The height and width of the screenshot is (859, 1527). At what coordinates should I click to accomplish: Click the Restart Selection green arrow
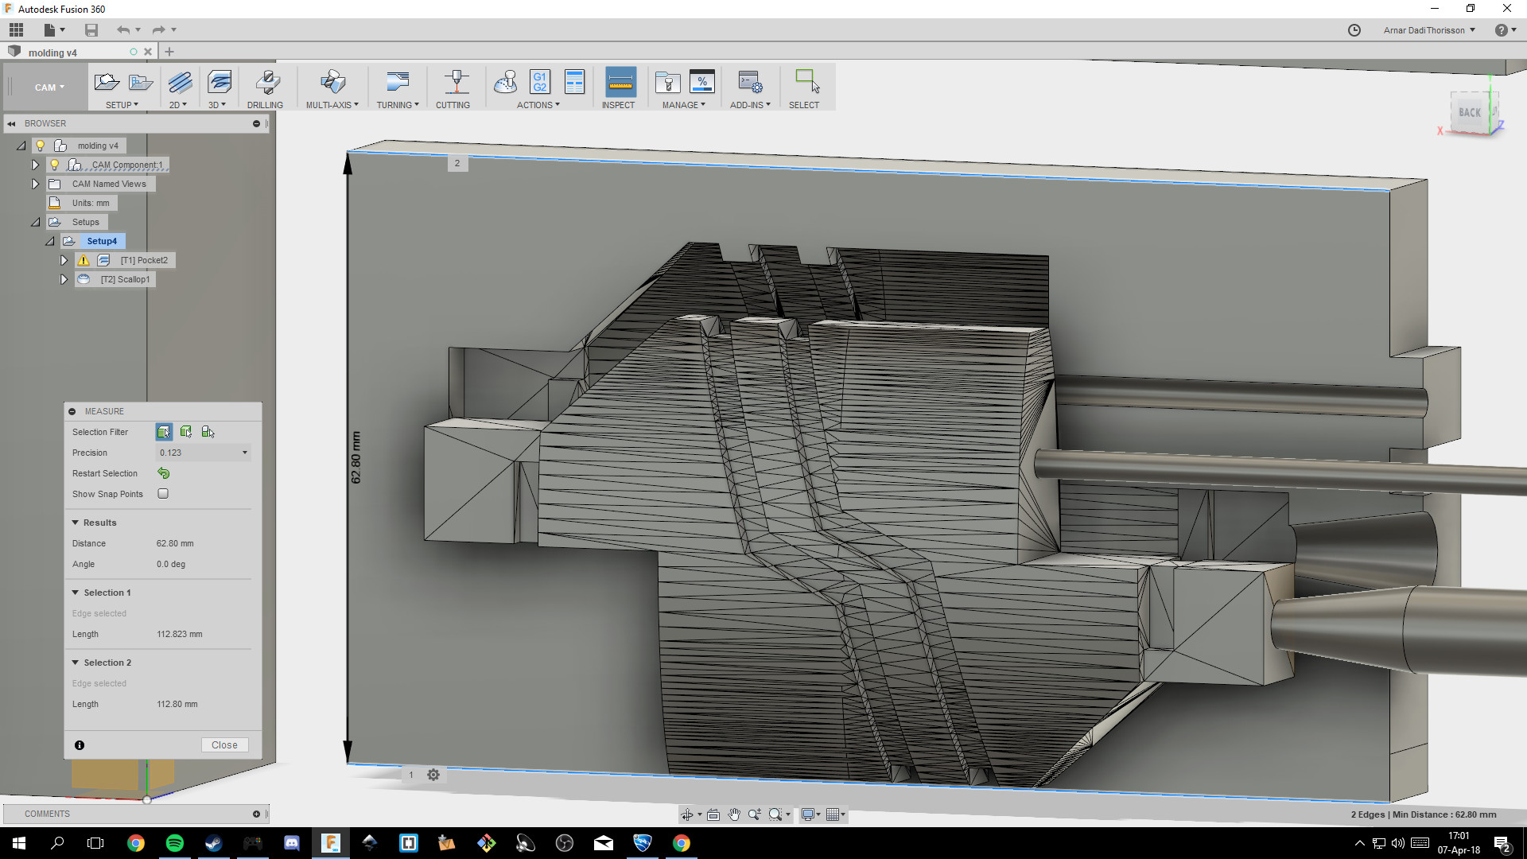pos(164,473)
